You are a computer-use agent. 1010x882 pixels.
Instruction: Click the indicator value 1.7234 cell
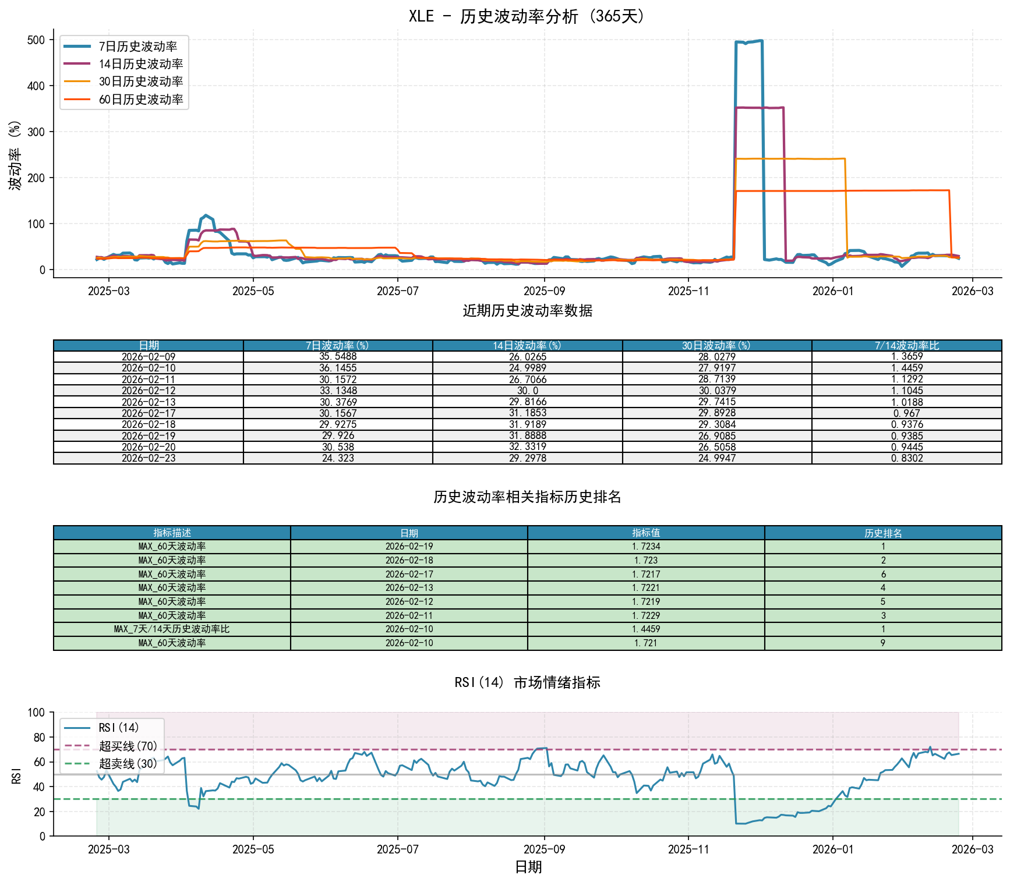646,547
